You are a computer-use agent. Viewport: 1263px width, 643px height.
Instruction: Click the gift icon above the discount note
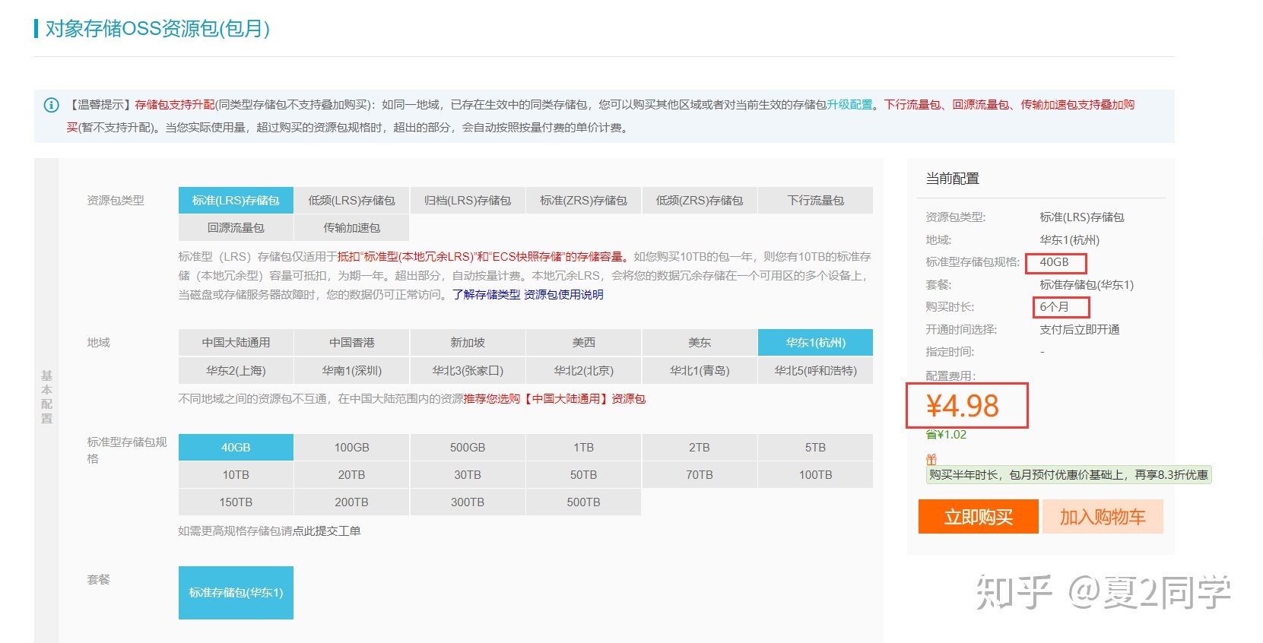pos(931,459)
